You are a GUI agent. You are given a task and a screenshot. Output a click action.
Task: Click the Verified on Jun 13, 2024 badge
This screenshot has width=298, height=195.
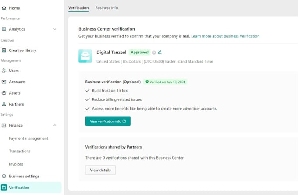pos(165,82)
